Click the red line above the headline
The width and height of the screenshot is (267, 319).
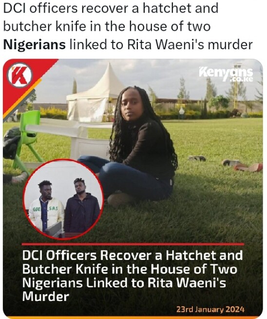point(133,244)
